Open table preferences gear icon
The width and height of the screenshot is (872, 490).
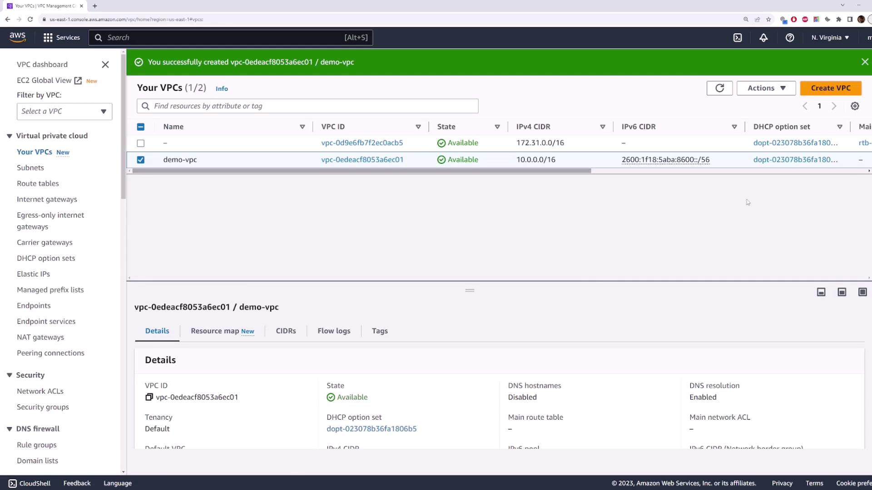(x=855, y=106)
